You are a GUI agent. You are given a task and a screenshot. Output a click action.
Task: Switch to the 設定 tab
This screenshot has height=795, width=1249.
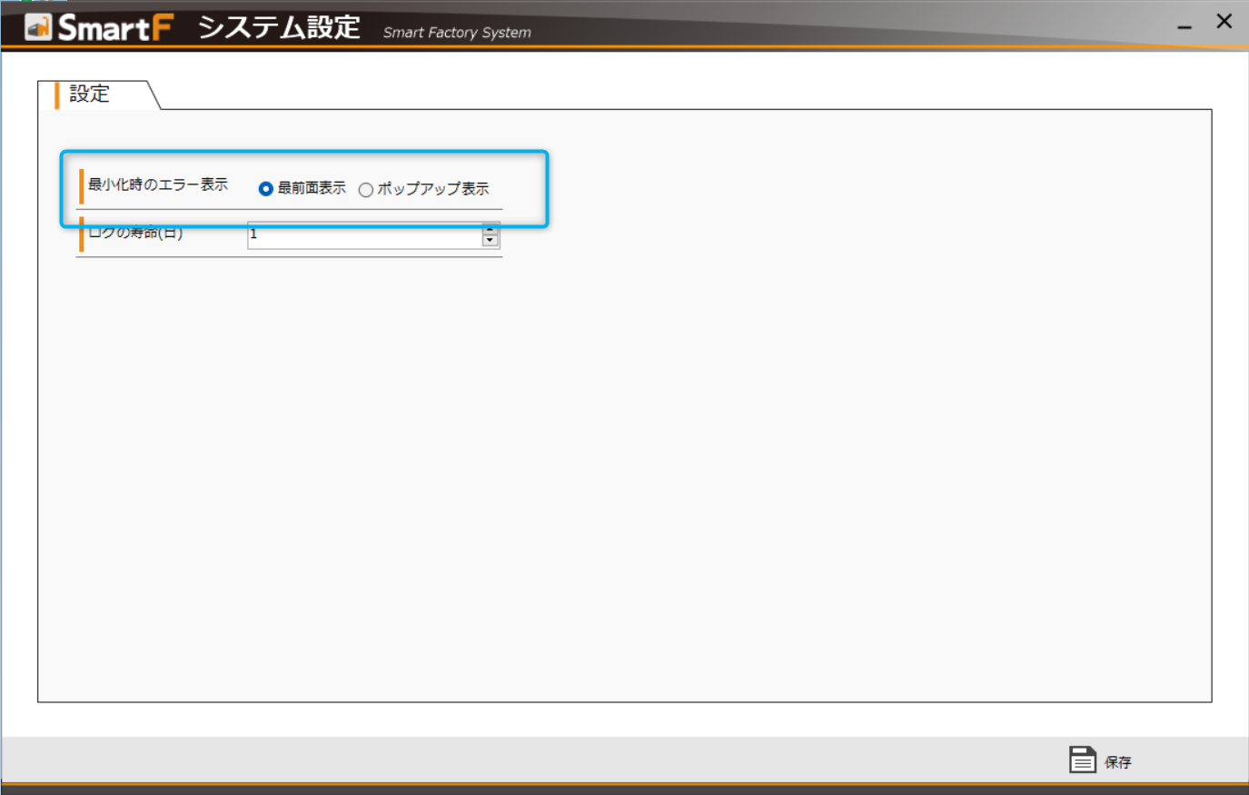tap(90, 94)
